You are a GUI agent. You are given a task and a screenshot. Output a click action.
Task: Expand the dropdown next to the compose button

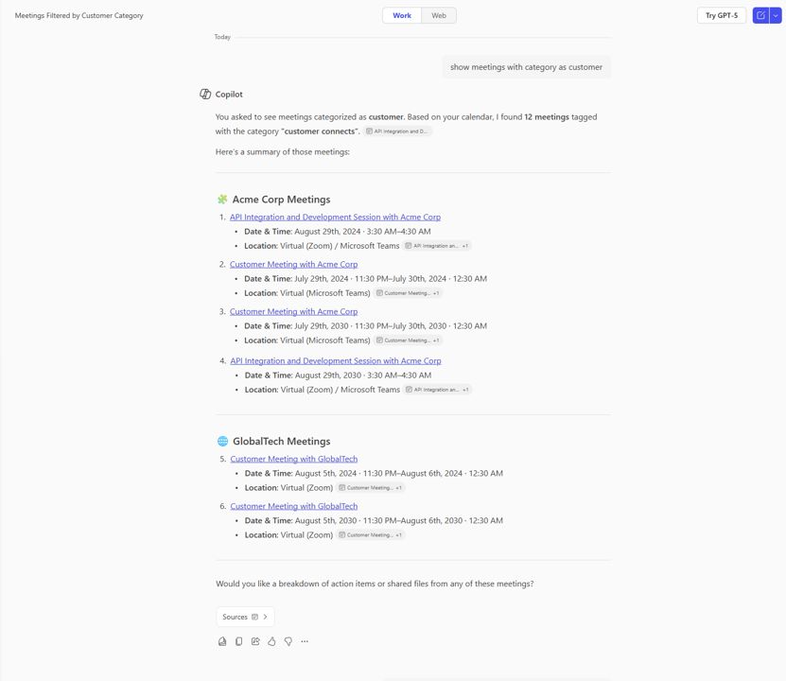coord(776,15)
